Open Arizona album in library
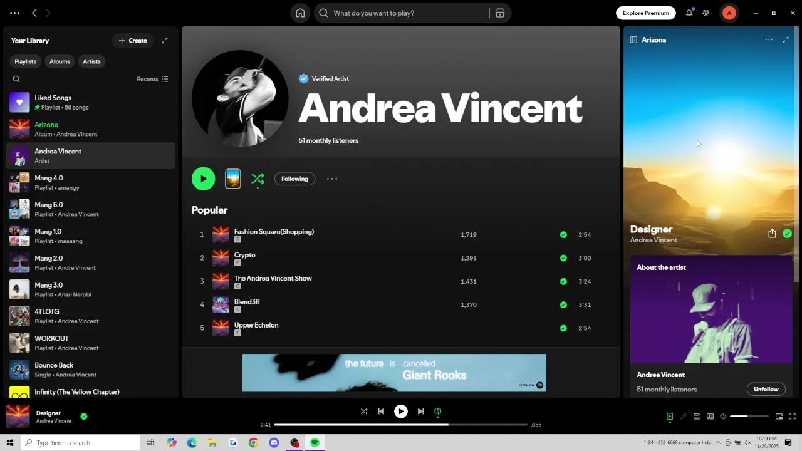This screenshot has width=802, height=451. pyautogui.click(x=91, y=129)
